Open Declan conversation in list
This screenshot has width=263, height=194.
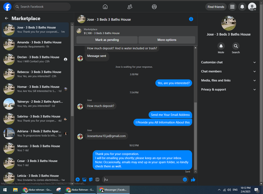(35, 59)
